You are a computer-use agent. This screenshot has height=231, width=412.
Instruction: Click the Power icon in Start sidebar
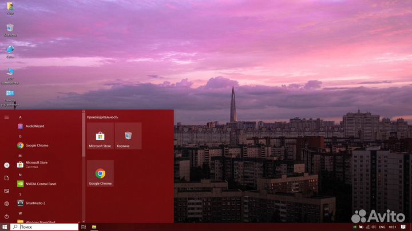(6, 217)
